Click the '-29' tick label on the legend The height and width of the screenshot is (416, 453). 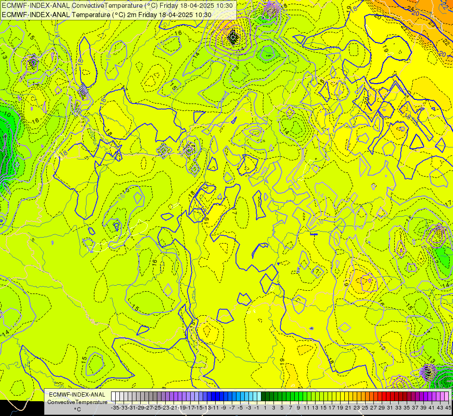140,408
